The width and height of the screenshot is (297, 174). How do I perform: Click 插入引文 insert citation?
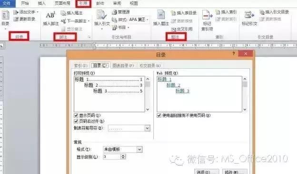coord(102,18)
